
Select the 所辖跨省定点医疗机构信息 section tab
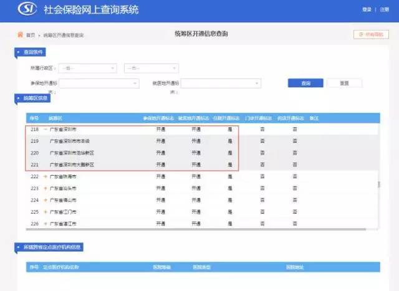point(49,247)
